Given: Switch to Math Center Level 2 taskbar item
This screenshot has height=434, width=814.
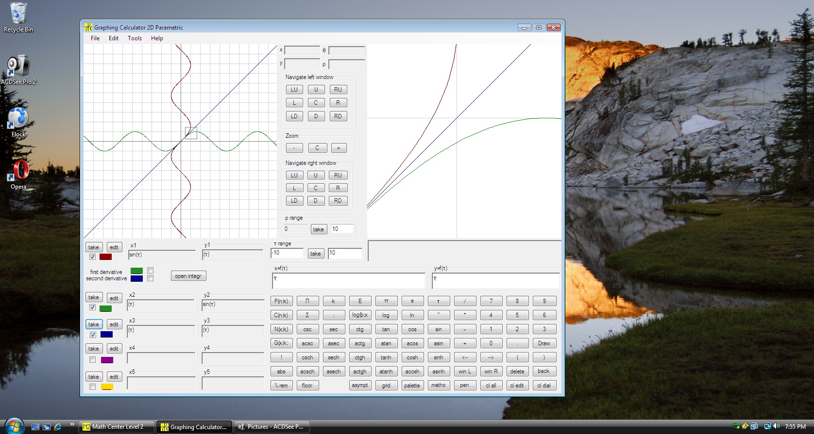Looking at the screenshot, I should point(117,427).
